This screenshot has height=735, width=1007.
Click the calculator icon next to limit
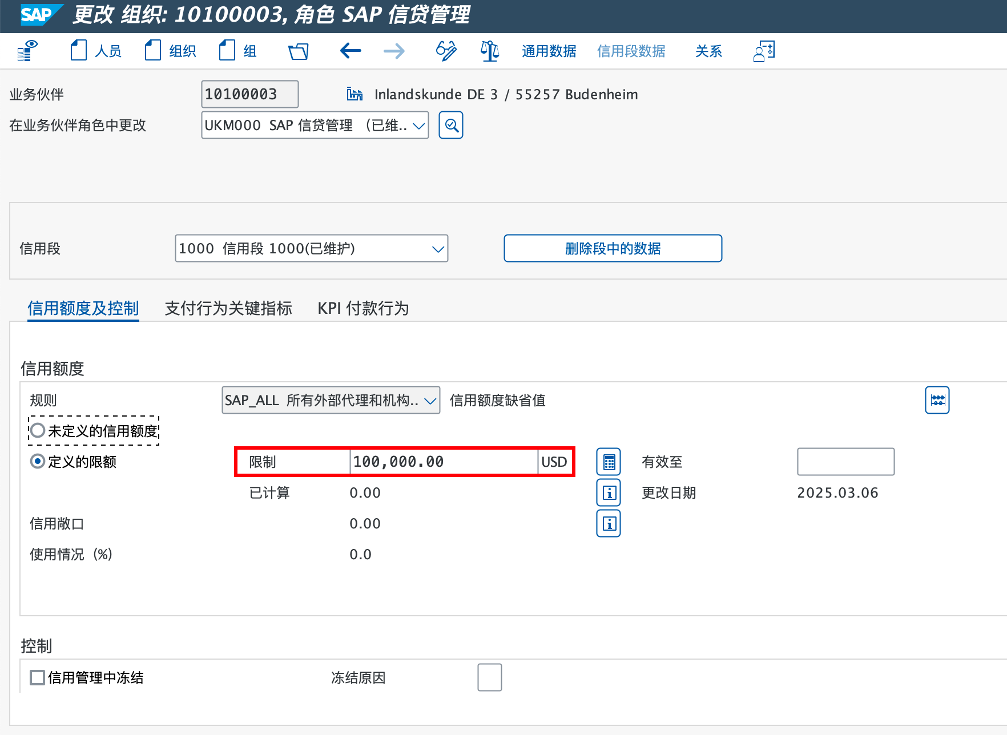click(609, 462)
